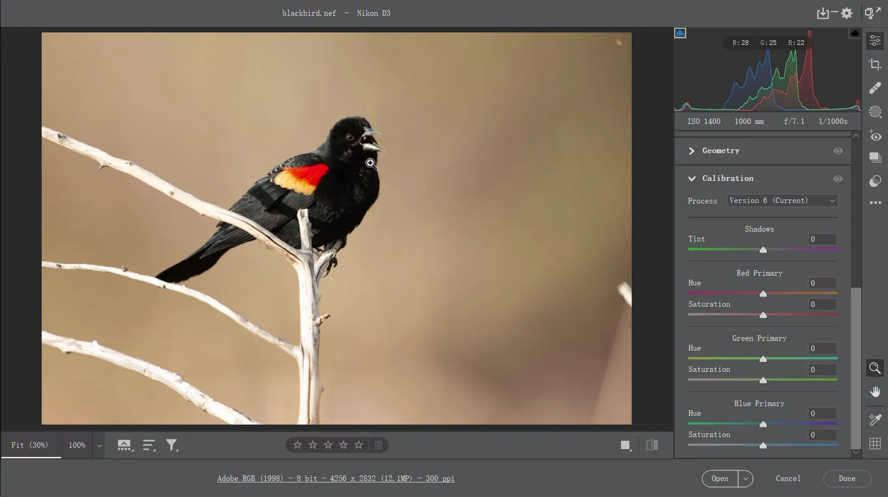Toggle shadow clipping warning on histogram

680,33
